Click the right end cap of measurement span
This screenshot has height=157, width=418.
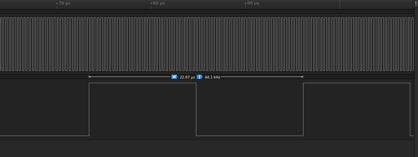(x=303, y=77)
